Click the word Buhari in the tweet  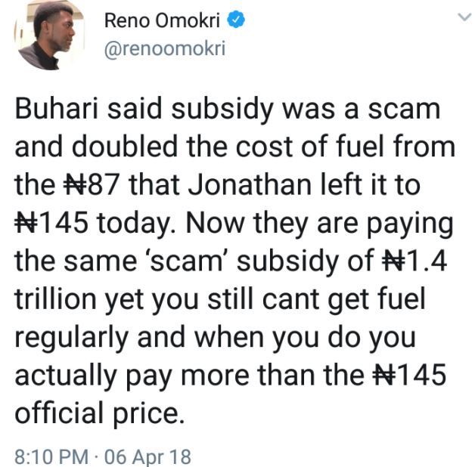click(x=57, y=108)
